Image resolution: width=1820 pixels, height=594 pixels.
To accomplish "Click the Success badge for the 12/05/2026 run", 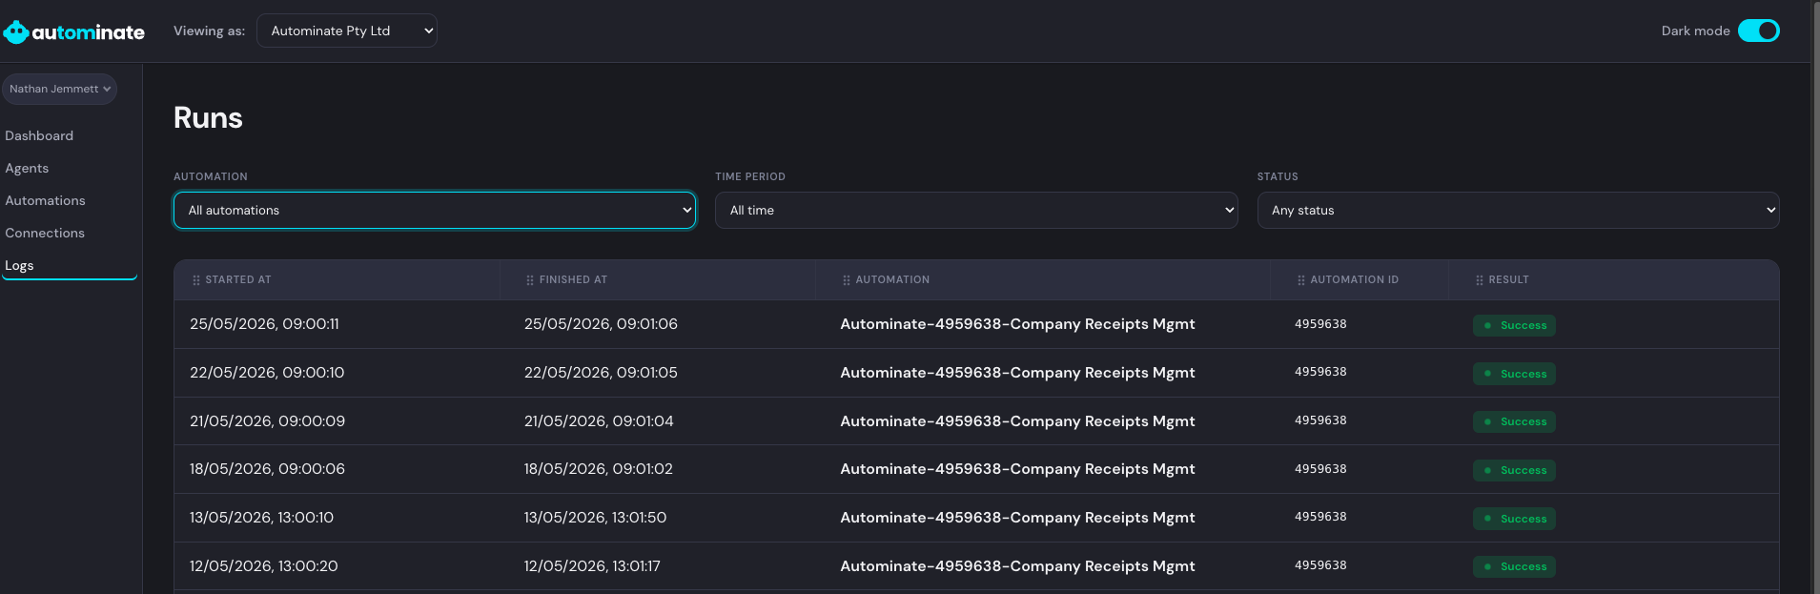I will (x=1514, y=566).
